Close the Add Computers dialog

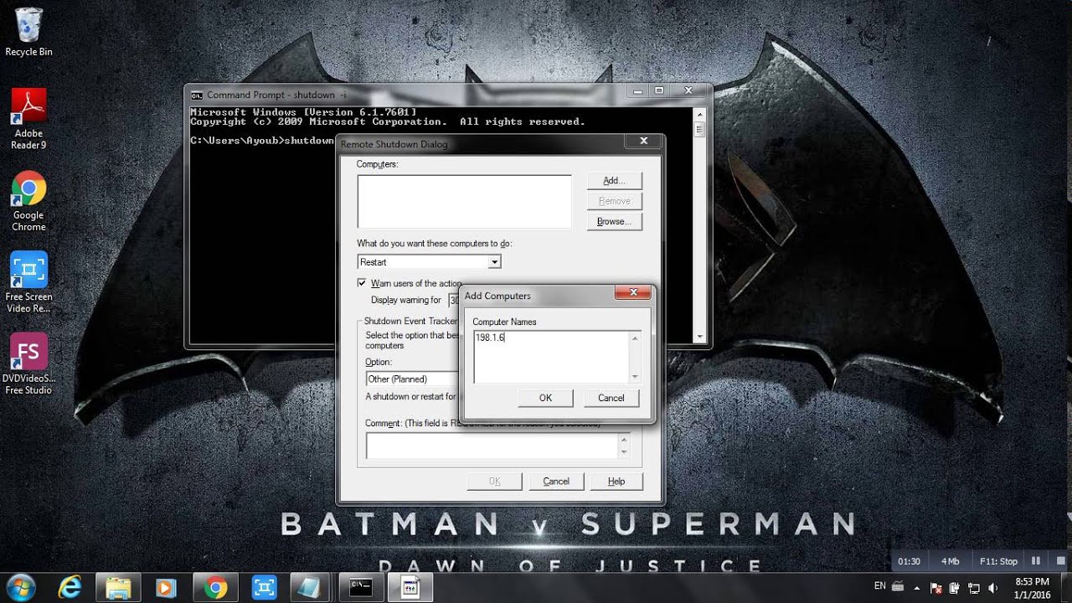click(x=633, y=292)
